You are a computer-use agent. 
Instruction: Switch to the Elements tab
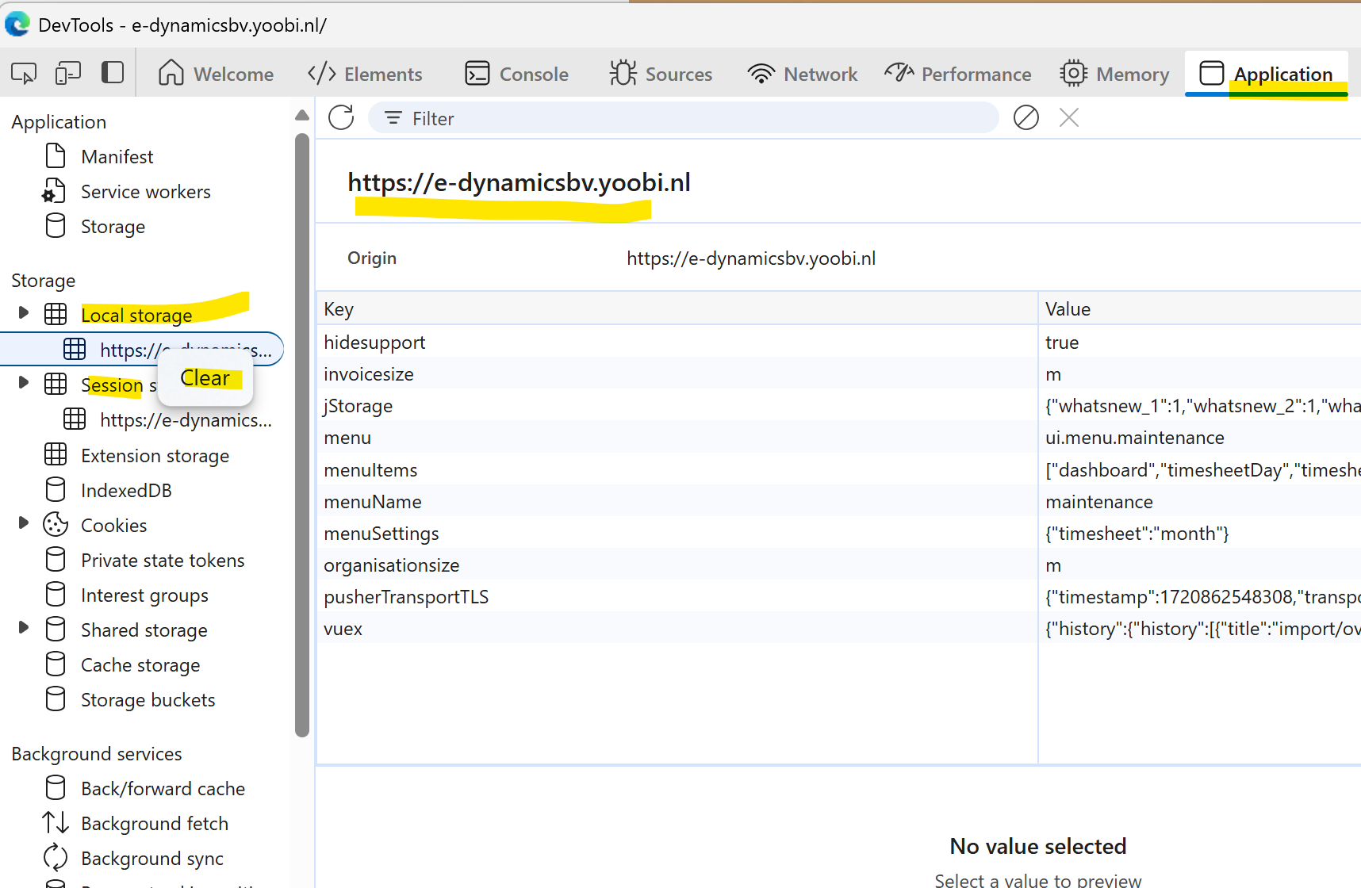tap(365, 74)
